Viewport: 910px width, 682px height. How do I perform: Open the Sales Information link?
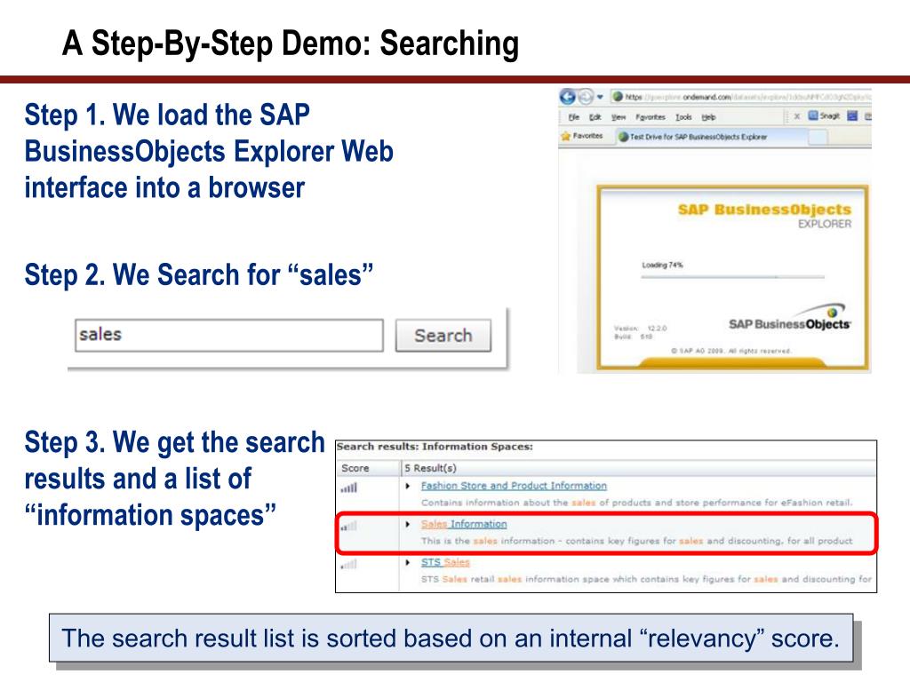tap(464, 524)
